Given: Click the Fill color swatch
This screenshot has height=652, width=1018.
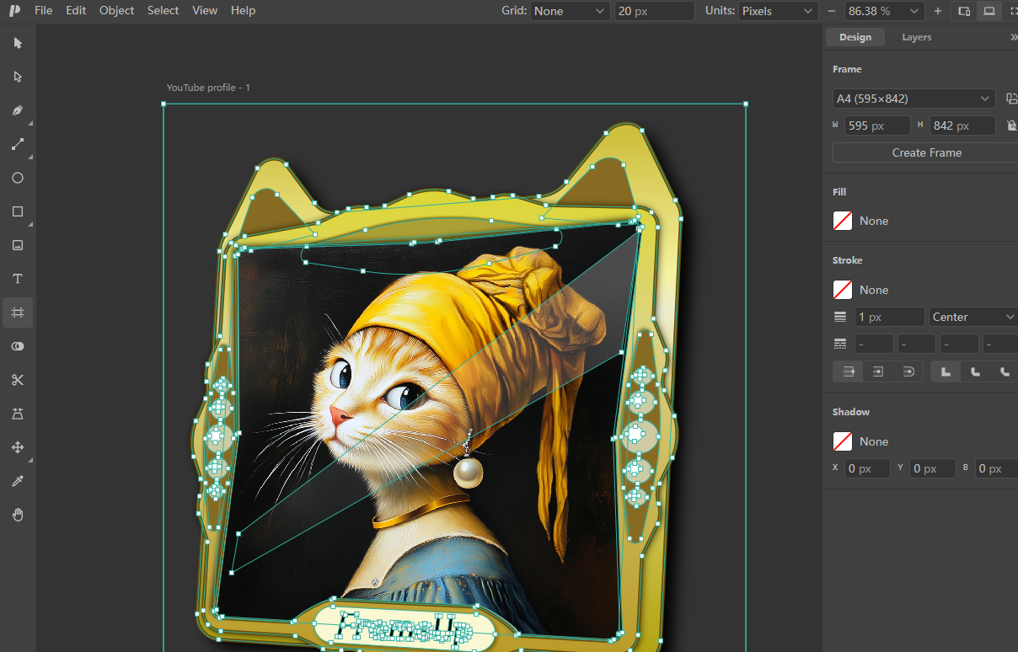Looking at the screenshot, I should coord(843,221).
